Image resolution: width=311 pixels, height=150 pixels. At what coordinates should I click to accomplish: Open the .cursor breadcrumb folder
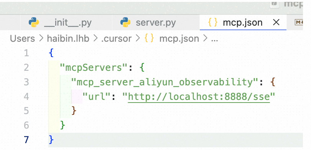[x=116, y=39]
